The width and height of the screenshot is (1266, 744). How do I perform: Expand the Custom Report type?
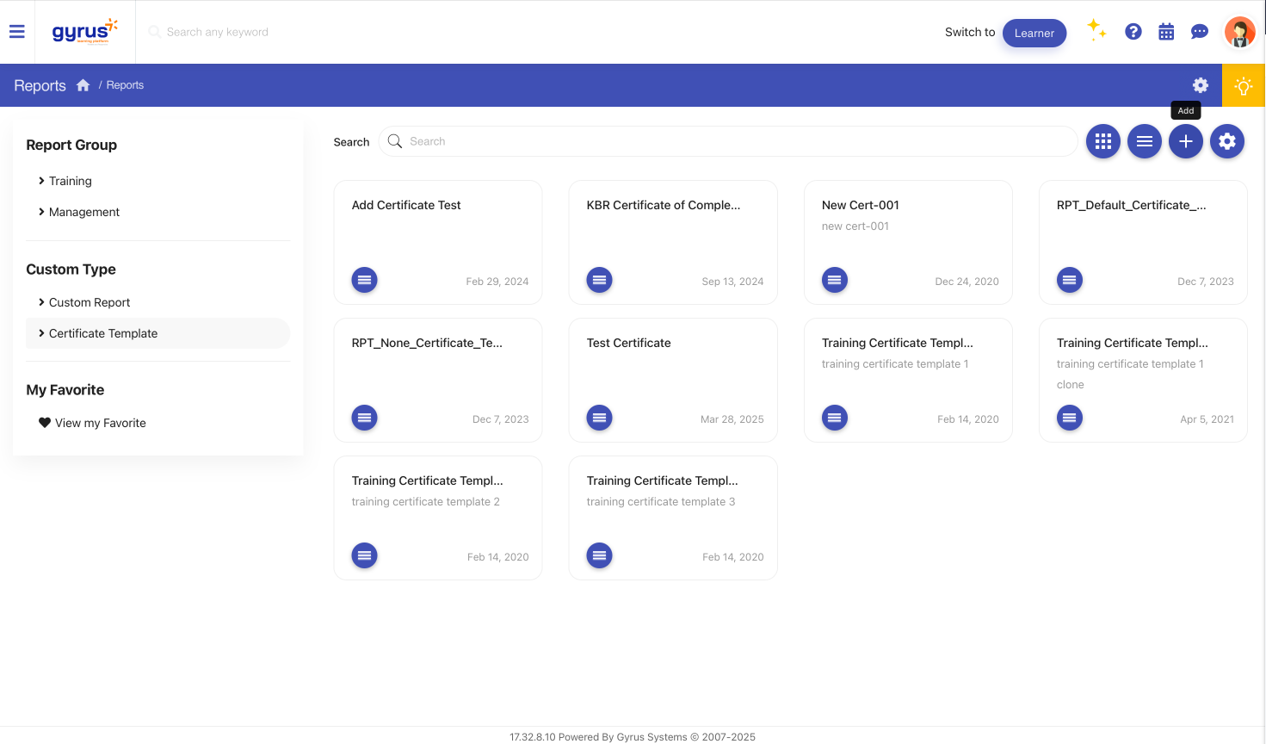pyautogui.click(x=89, y=302)
